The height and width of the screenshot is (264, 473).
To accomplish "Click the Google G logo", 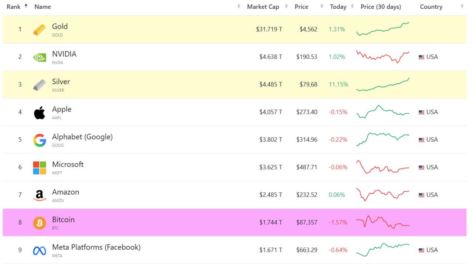I will 40,140.
